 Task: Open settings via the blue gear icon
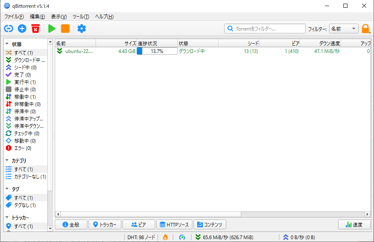[x=82, y=29]
